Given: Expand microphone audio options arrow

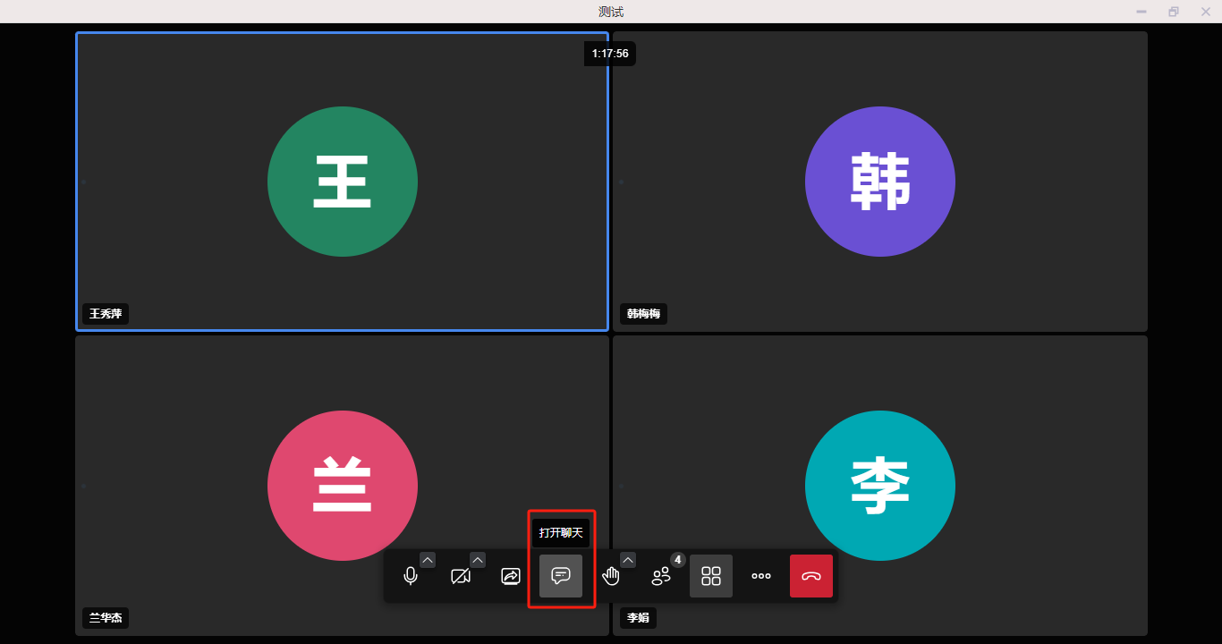Looking at the screenshot, I should click(x=428, y=560).
